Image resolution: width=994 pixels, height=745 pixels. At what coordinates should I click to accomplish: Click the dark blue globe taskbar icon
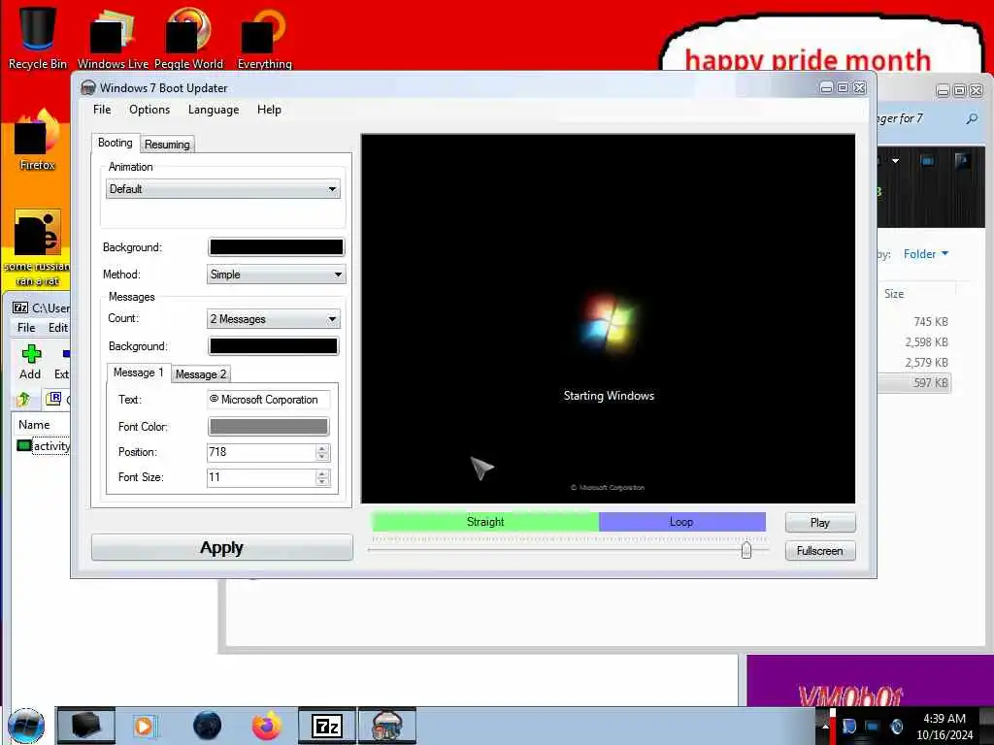coord(208,726)
